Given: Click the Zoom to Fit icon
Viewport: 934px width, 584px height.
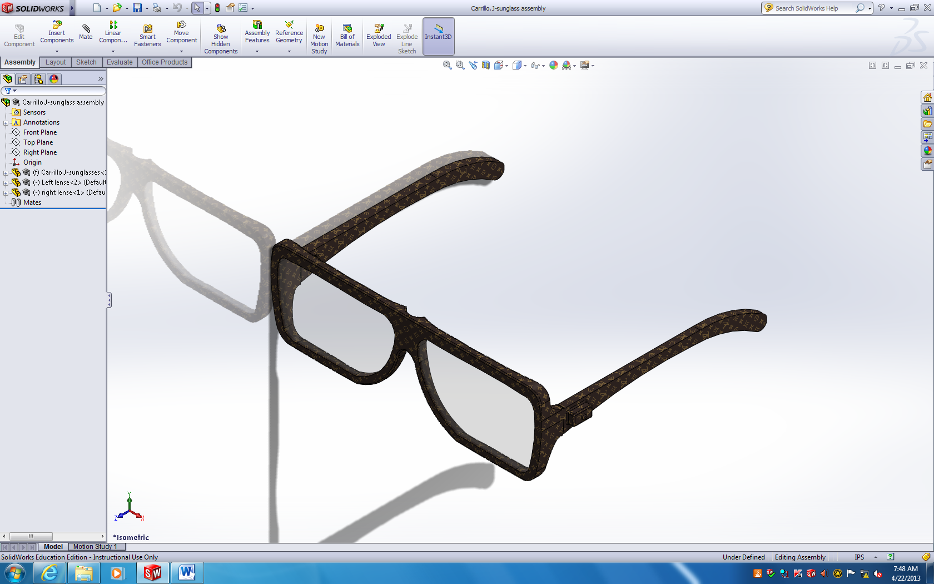Looking at the screenshot, I should point(447,65).
